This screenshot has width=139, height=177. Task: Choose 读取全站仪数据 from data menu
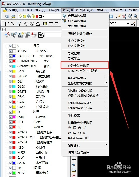85,66
